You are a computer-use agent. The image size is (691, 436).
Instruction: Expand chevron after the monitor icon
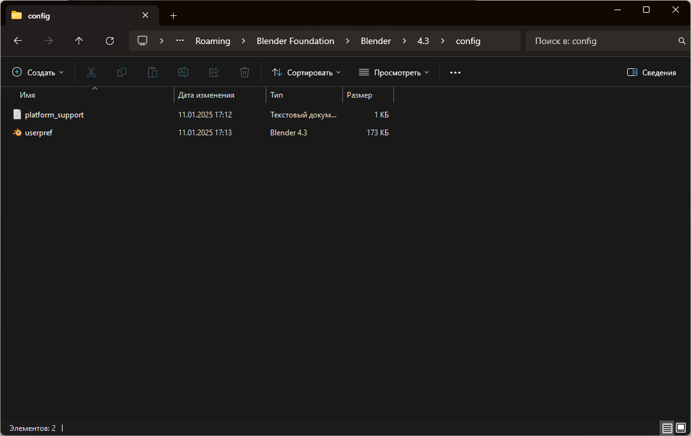click(x=162, y=41)
